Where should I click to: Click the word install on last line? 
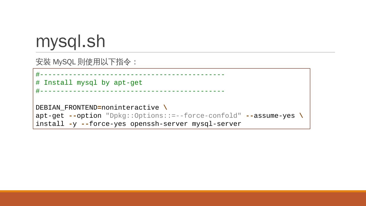pyautogui.click(x=50, y=124)
